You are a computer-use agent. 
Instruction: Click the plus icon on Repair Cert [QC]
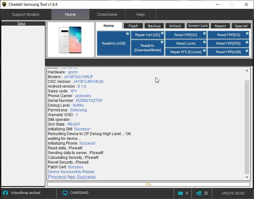pyautogui.click(x=162, y=33)
